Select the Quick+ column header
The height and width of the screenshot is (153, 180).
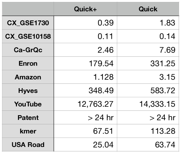(x=85, y=9)
